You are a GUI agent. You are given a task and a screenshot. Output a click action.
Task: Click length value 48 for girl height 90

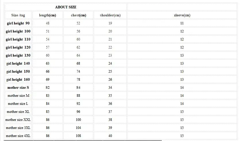(x=48, y=23)
